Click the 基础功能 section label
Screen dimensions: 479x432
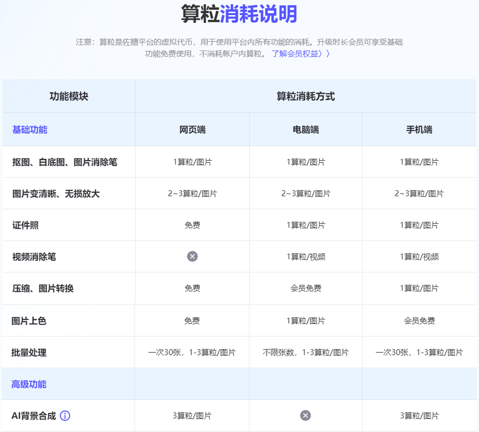tap(30, 130)
